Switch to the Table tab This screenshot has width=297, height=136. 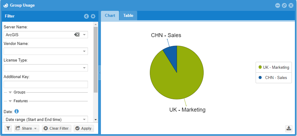click(128, 16)
